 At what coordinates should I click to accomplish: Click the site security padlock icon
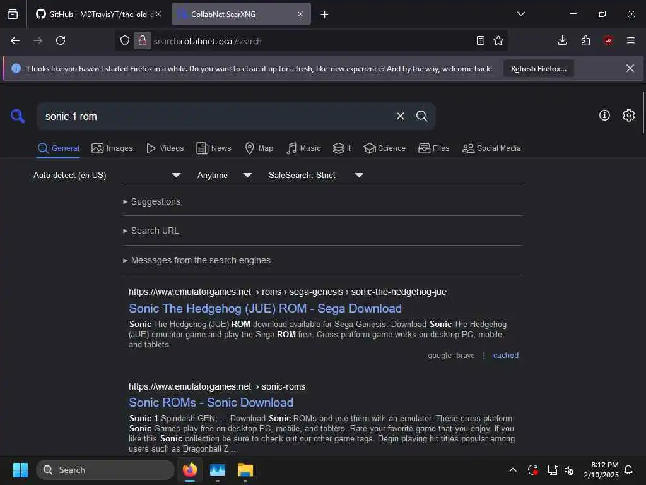[x=143, y=41]
